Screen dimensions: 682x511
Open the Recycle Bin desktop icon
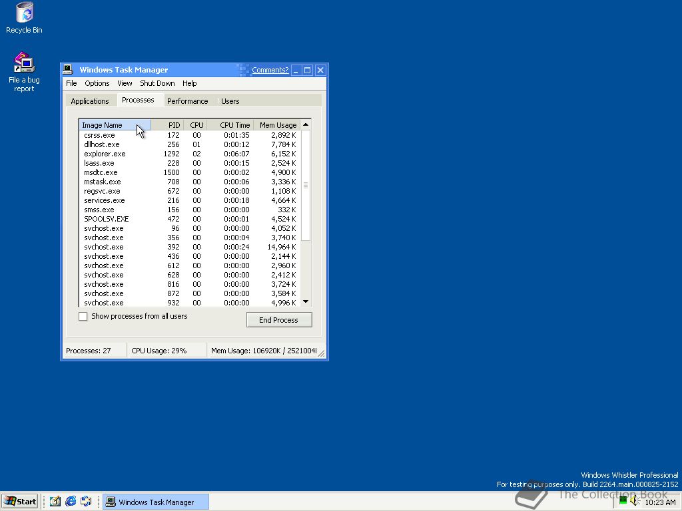click(x=25, y=18)
